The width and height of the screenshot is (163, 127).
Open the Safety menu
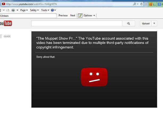pos(34,10)
